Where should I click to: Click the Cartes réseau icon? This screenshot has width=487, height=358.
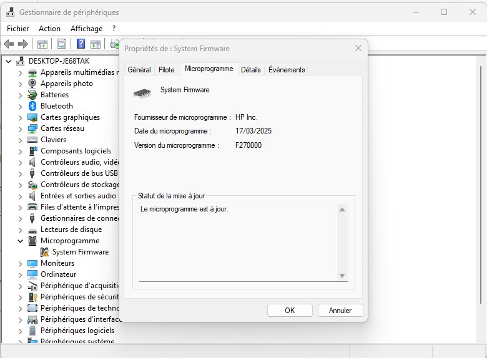pyautogui.click(x=32, y=128)
